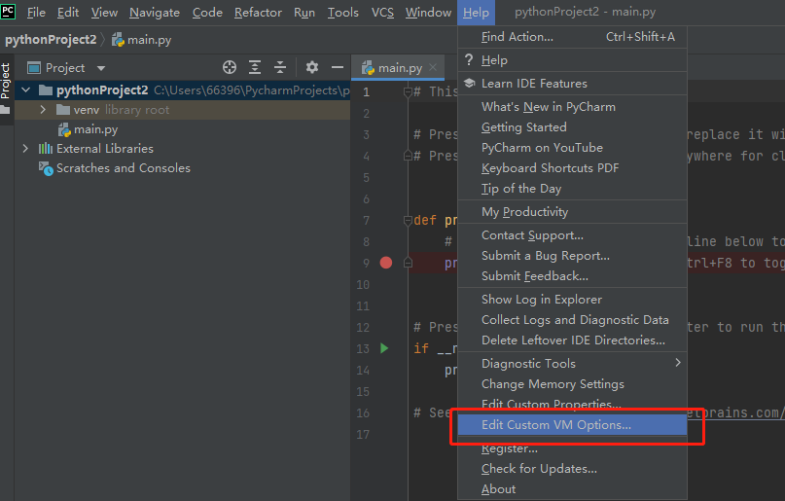Image resolution: width=785 pixels, height=501 pixels.
Task: Open the Navigate menu
Action: (155, 13)
